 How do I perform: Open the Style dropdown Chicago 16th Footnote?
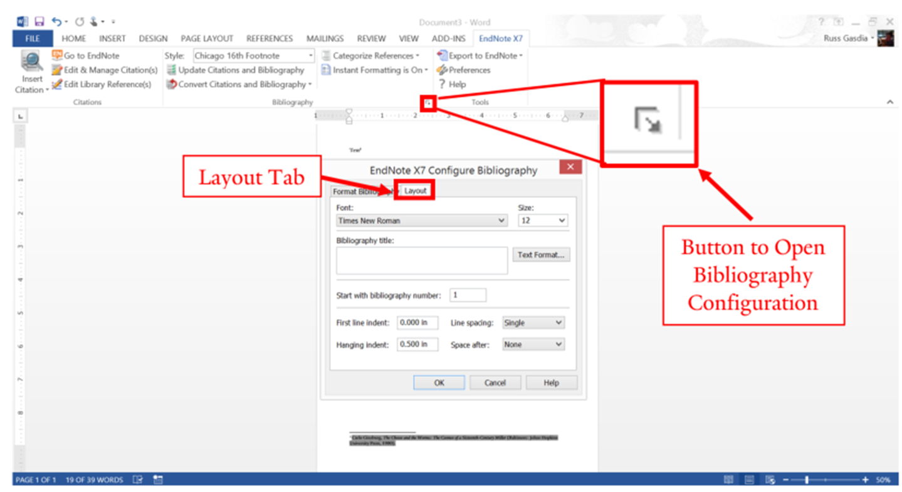[254, 56]
